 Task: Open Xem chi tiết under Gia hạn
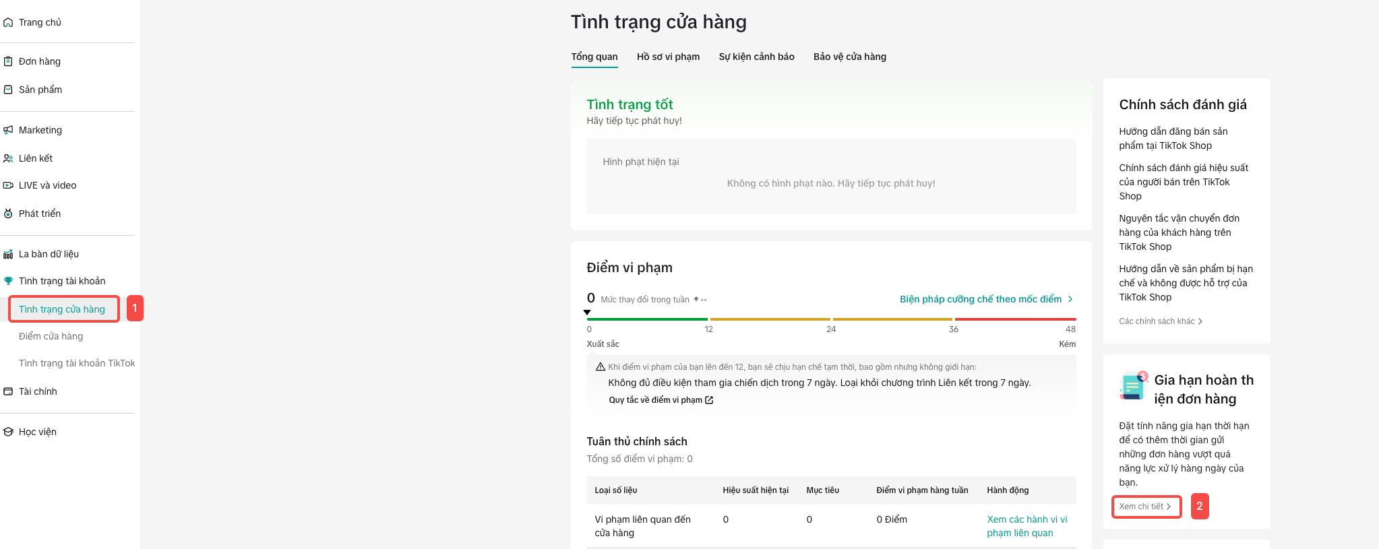point(1145,507)
